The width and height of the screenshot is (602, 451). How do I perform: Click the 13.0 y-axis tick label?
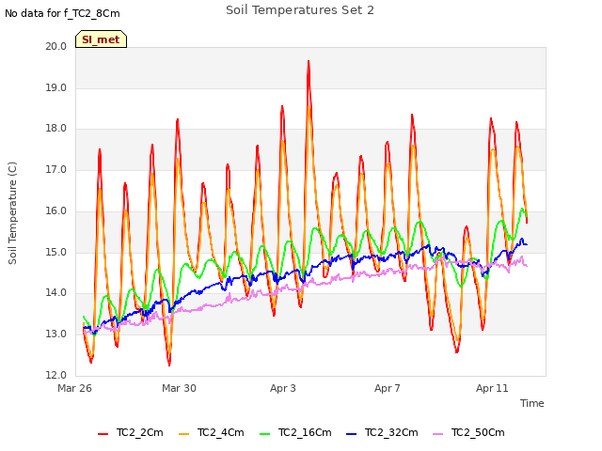pyautogui.click(x=56, y=334)
